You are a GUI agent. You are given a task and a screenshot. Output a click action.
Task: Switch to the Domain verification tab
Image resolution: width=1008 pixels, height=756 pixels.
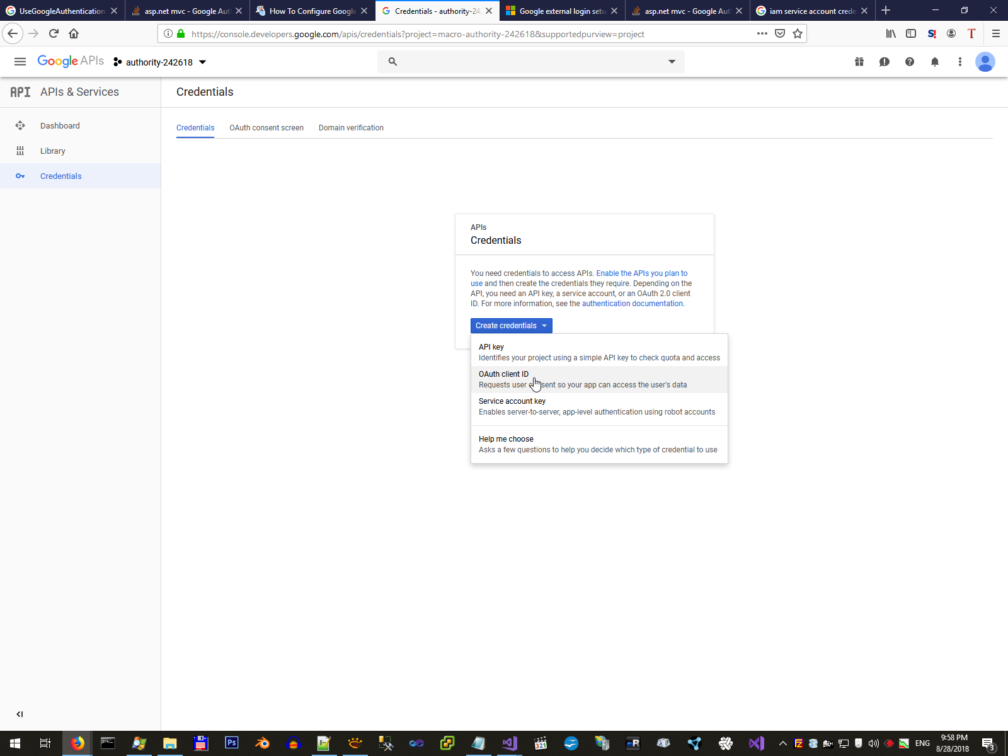(x=351, y=128)
